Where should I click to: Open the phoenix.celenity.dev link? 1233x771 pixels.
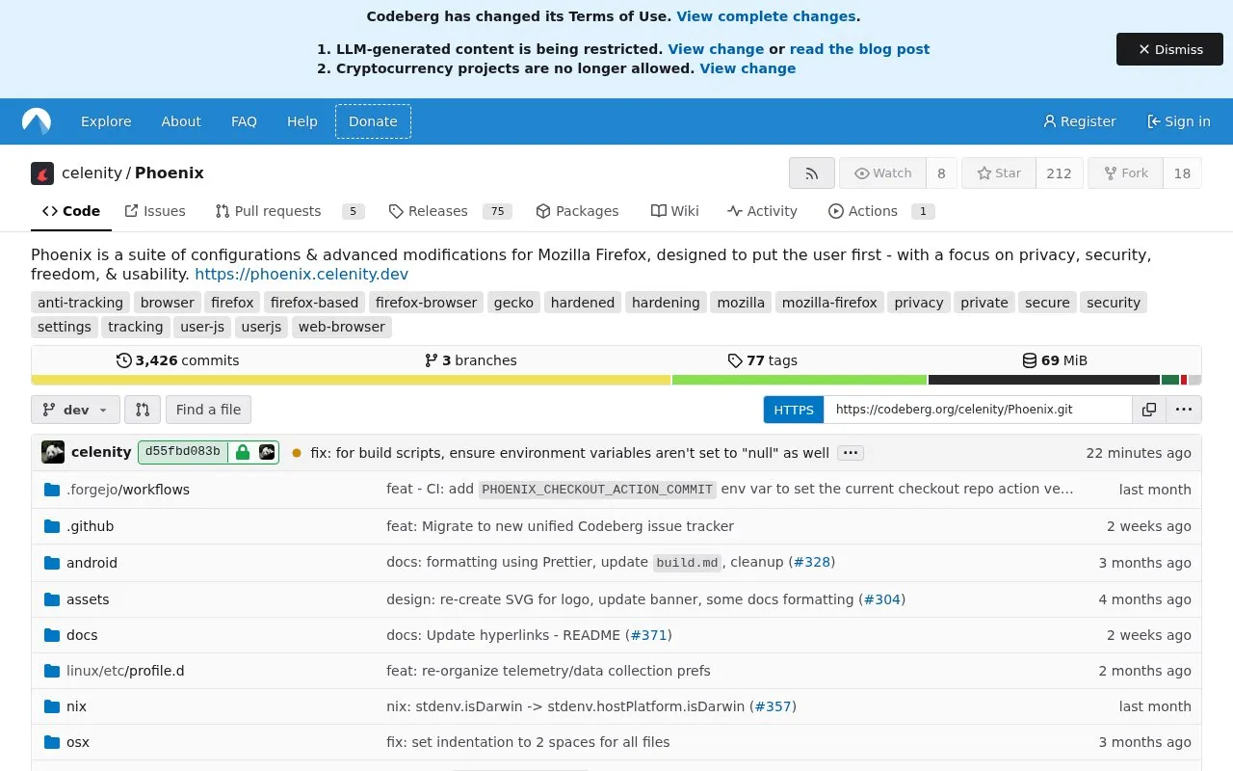[302, 274]
